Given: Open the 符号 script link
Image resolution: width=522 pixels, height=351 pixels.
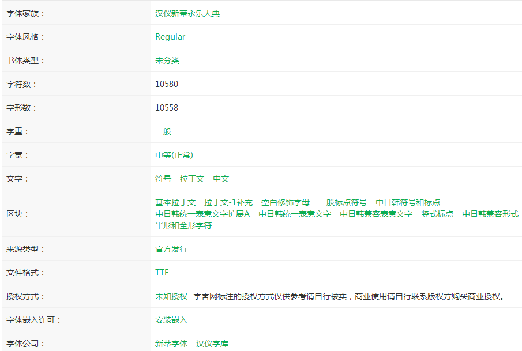Looking at the screenshot, I should pos(163,179).
